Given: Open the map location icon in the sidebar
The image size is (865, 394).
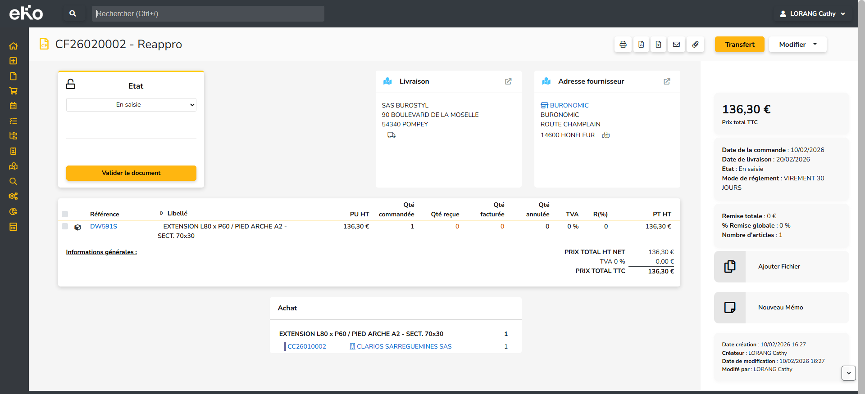Looking at the screenshot, I should tap(14, 166).
